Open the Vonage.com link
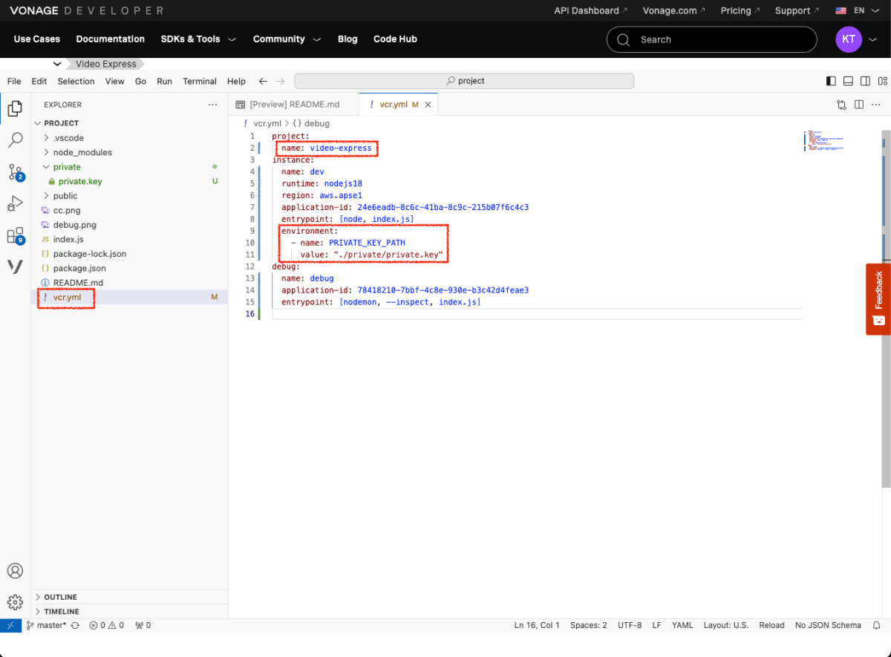Viewport: 891px width, 657px height. [674, 11]
